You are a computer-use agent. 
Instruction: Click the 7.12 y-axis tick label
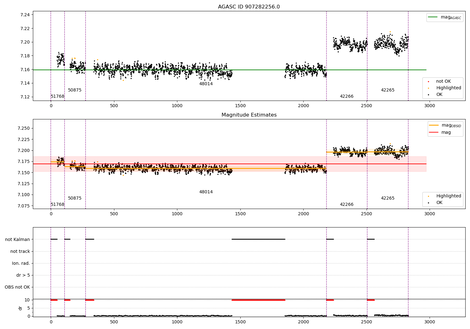[x=25, y=97]
